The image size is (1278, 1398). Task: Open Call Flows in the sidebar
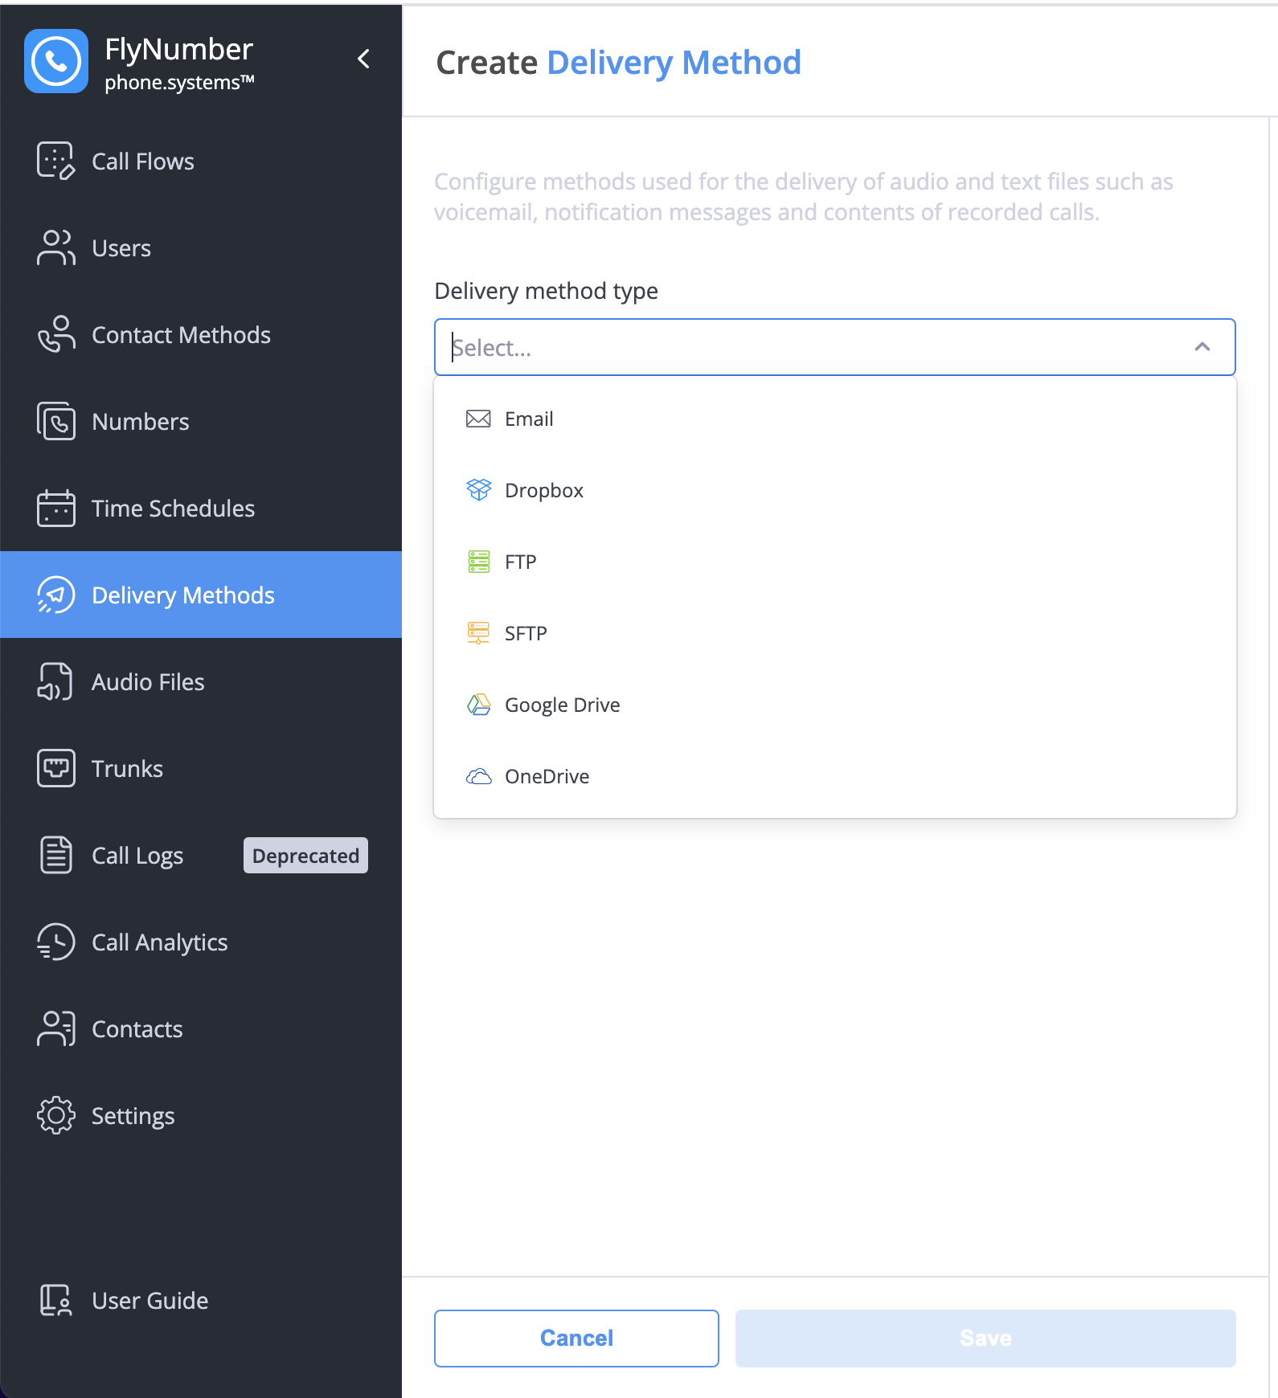pyautogui.click(x=201, y=161)
